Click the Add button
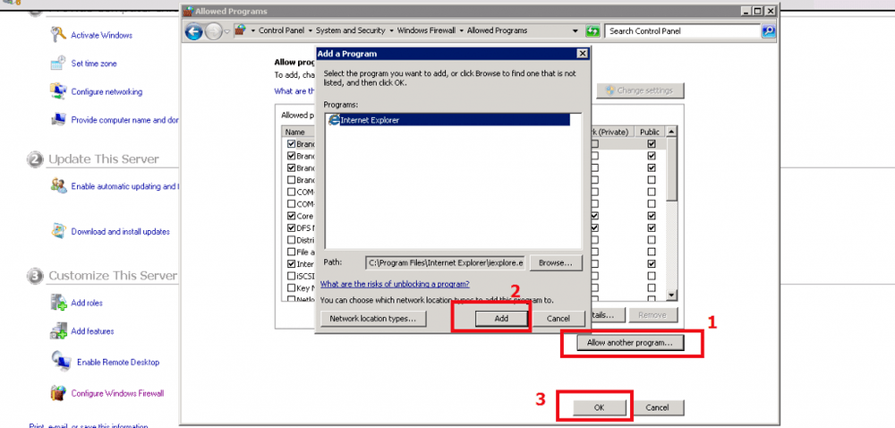Viewport: 895px width, 428px height. 500,319
